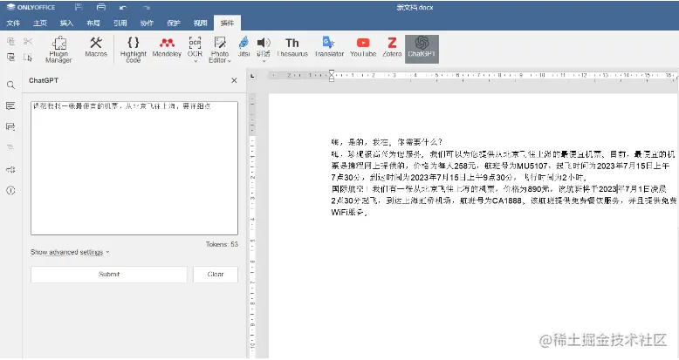Click the 'MU5107' flight number text
This screenshot has height=360, width=679.
point(532,166)
